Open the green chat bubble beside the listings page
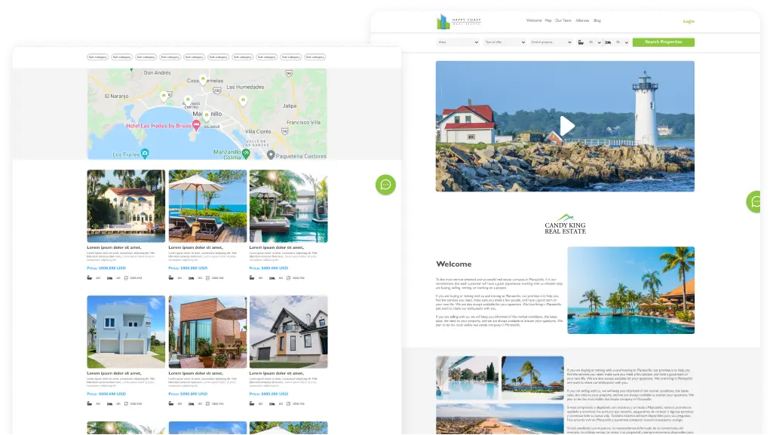773x435 pixels. pyautogui.click(x=385, y=185)
